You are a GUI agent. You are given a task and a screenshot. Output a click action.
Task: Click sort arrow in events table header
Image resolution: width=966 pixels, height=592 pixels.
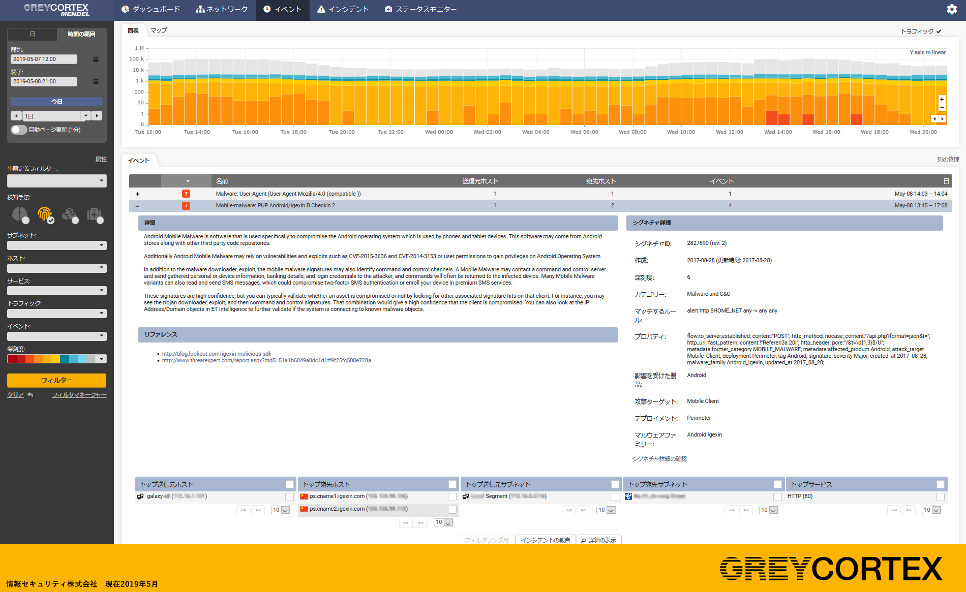coord(188,181)
